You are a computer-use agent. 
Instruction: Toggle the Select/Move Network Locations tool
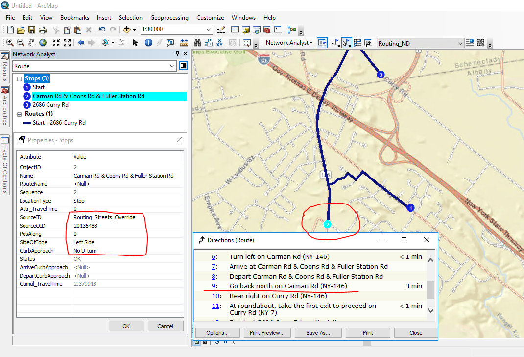coord(347,43)
